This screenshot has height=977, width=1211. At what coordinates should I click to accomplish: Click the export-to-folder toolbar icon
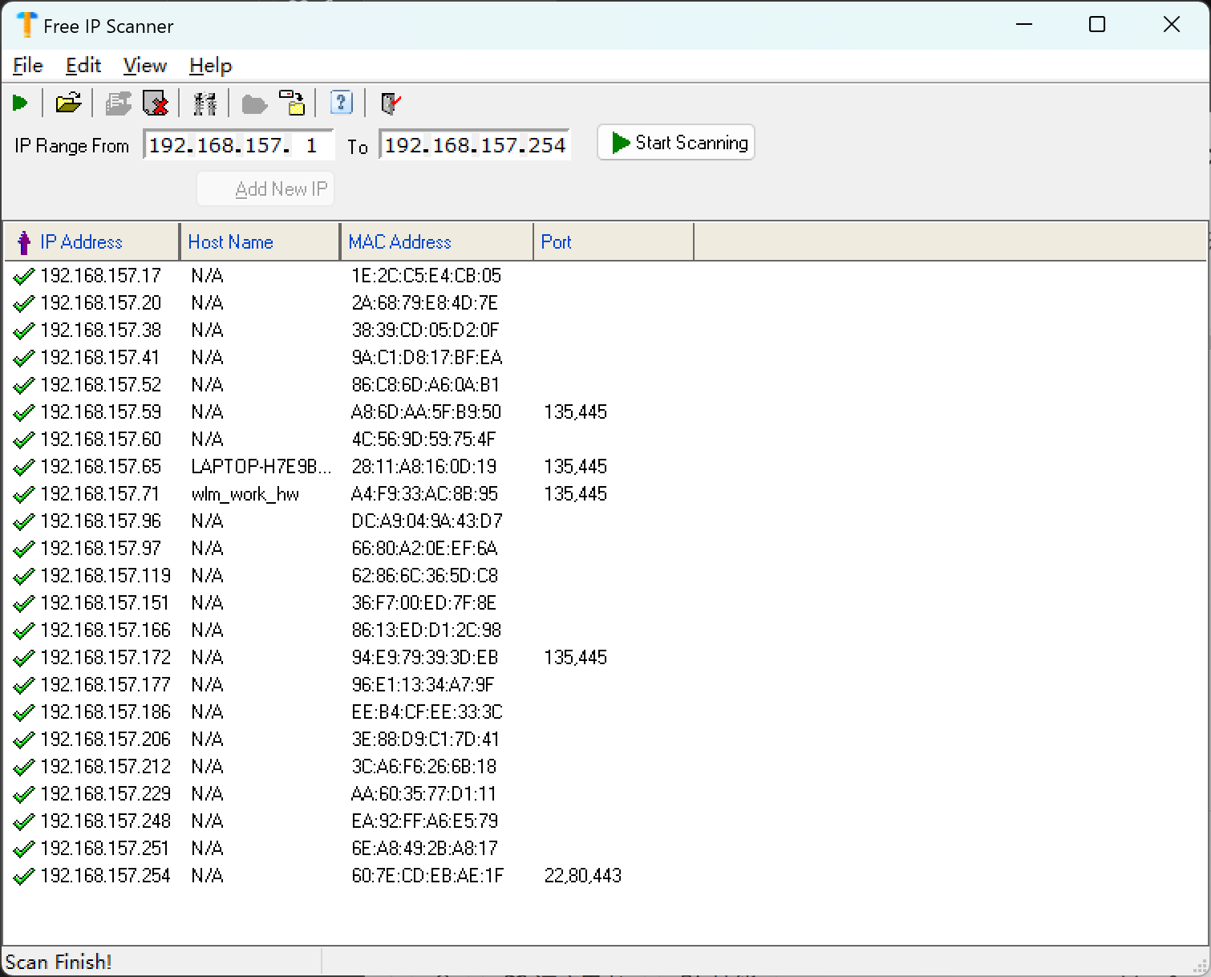tap(292, 103)
